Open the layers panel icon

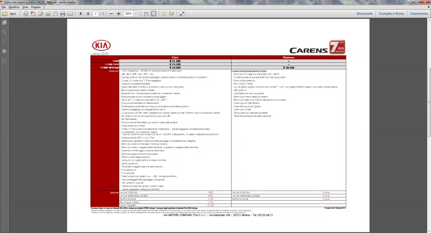tap(4, 51)
